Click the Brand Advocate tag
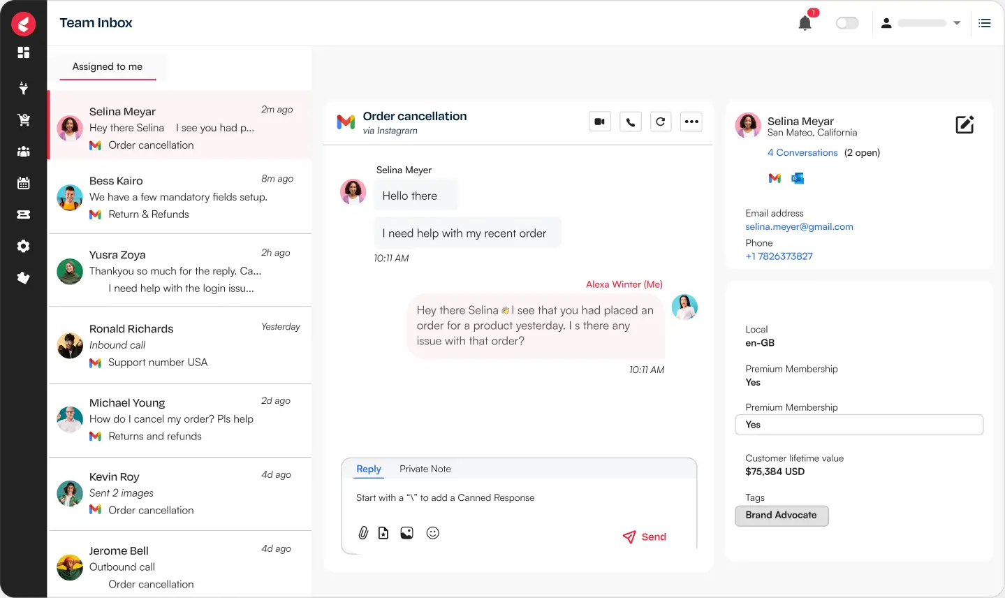 pyautogui.click(x=782, y=516)
